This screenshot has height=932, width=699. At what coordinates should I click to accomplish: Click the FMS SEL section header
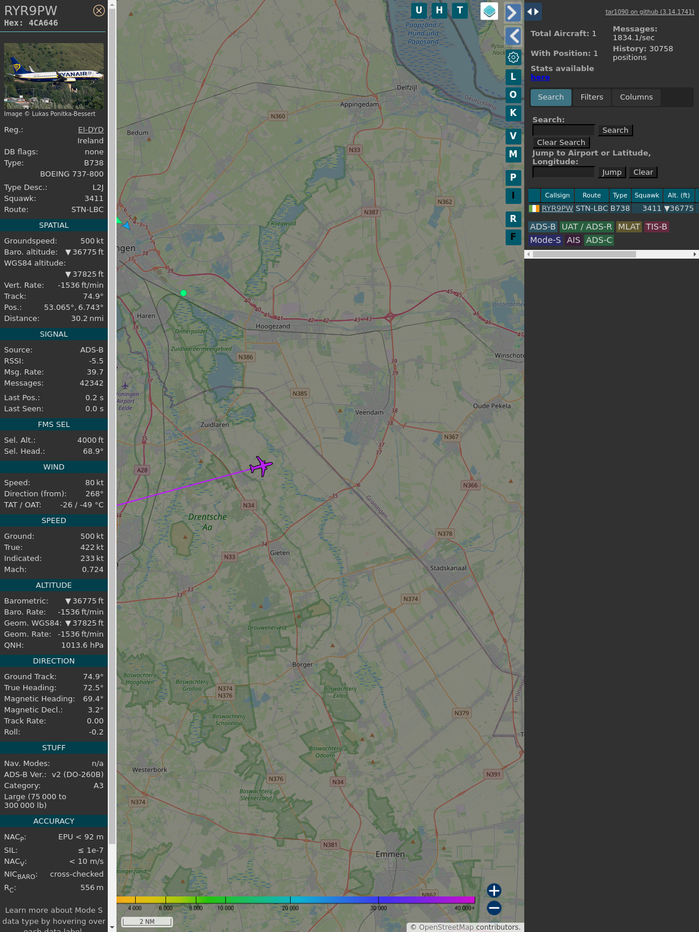pos(54,425)
